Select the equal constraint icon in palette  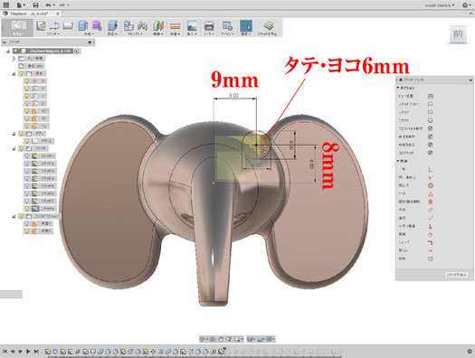[431, 250]
